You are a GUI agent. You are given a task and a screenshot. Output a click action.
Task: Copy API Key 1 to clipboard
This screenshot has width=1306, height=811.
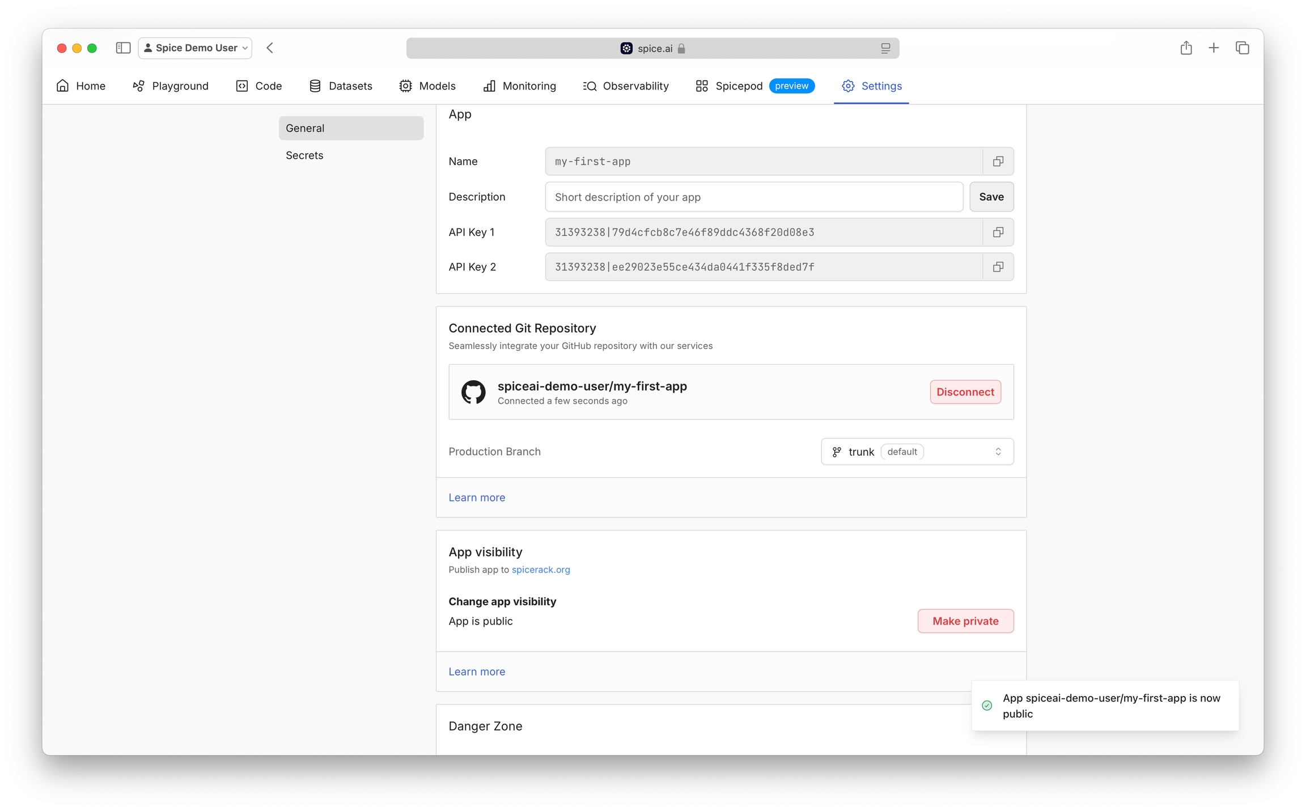pos(998,232)
